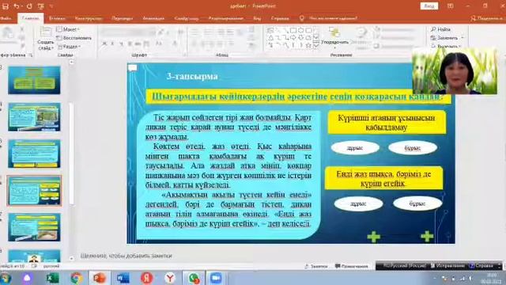506x285 pixels.
Task: Click the Undo arrow icon
Action: 16,6
